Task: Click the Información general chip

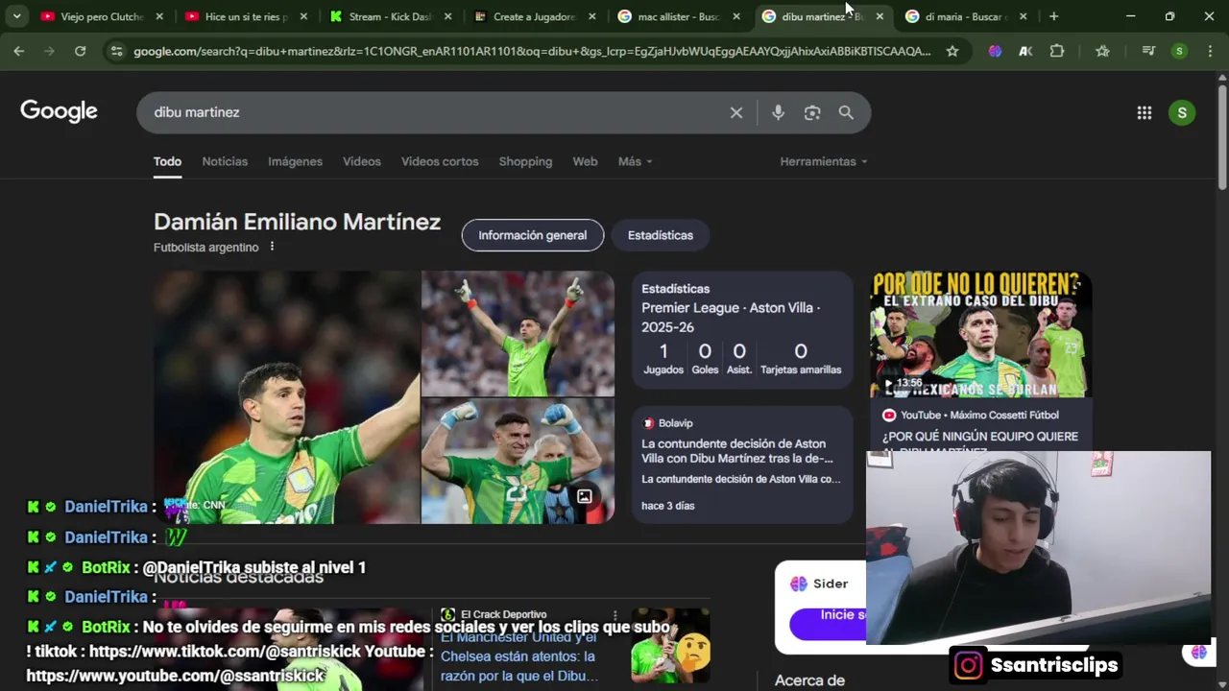Action: click(x=533, y=235)
